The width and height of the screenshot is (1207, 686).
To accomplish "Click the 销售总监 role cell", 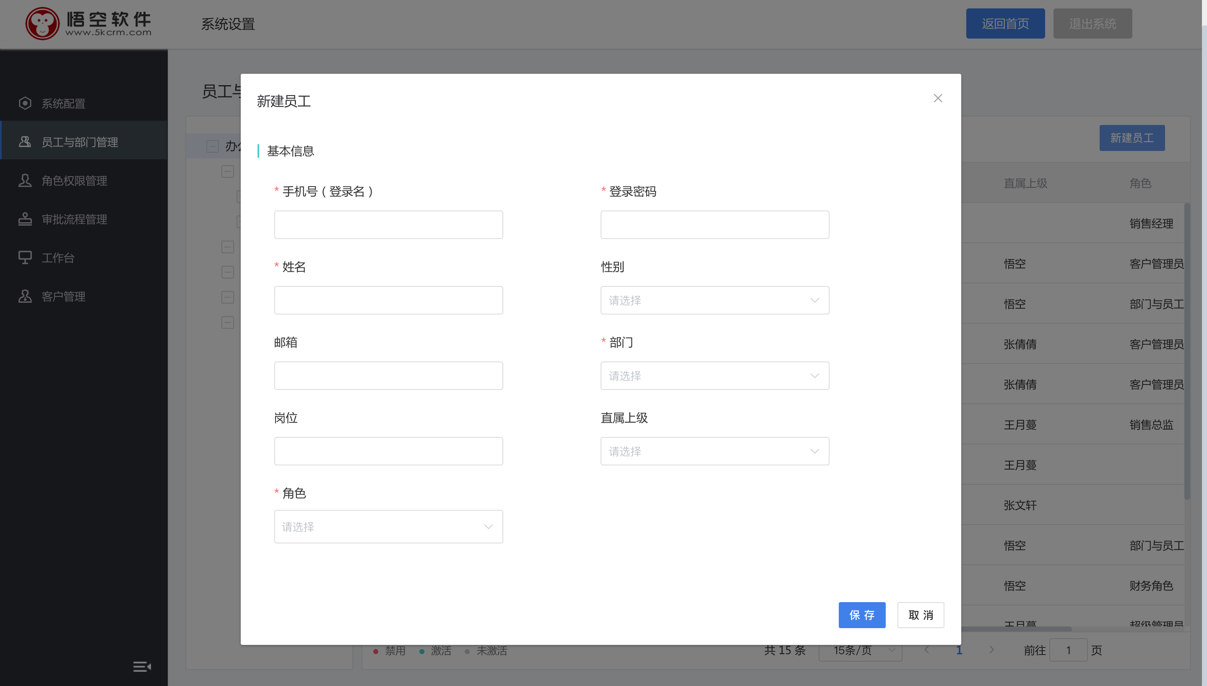I will click(x=1151, y=424).
